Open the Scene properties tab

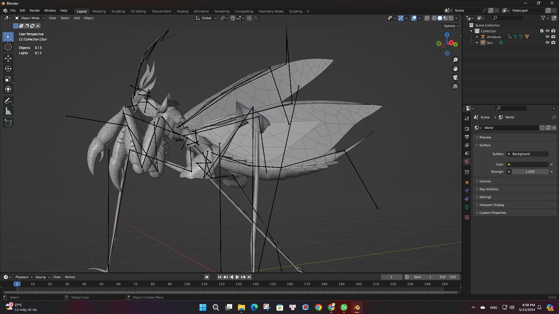coord(467,153)
